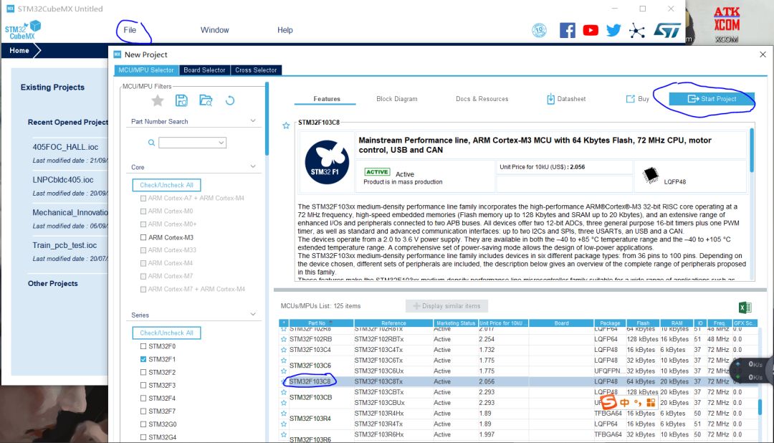774x443 pixels.
Task: Open recent project 405FOC_HALL.ioc
Action: (65, 147)
